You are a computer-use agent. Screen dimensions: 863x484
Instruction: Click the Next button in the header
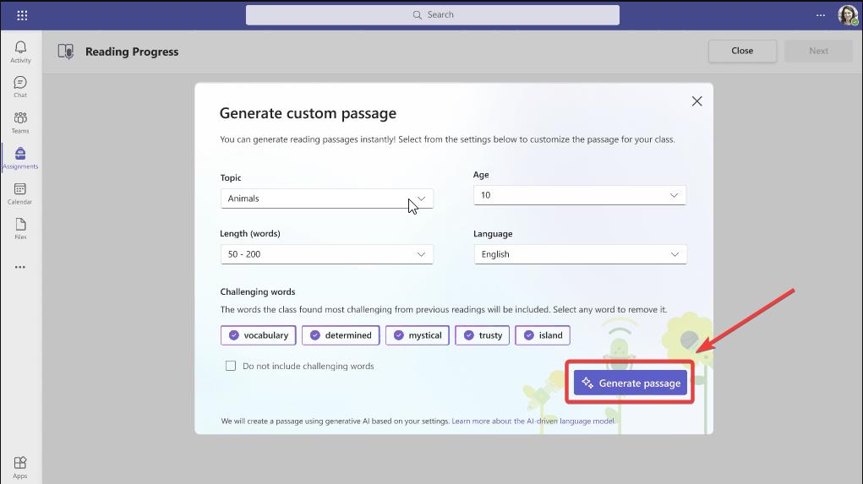click(818, 51)
